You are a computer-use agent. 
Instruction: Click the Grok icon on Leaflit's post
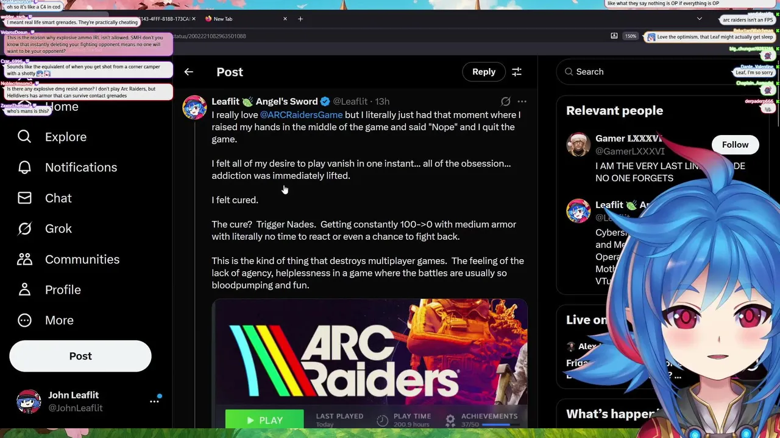(x=505, y=102)
